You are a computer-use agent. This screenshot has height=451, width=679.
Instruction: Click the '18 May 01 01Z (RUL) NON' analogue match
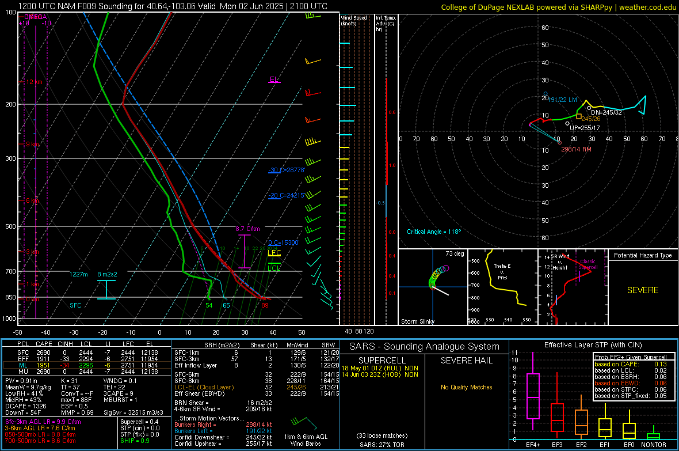380,368
